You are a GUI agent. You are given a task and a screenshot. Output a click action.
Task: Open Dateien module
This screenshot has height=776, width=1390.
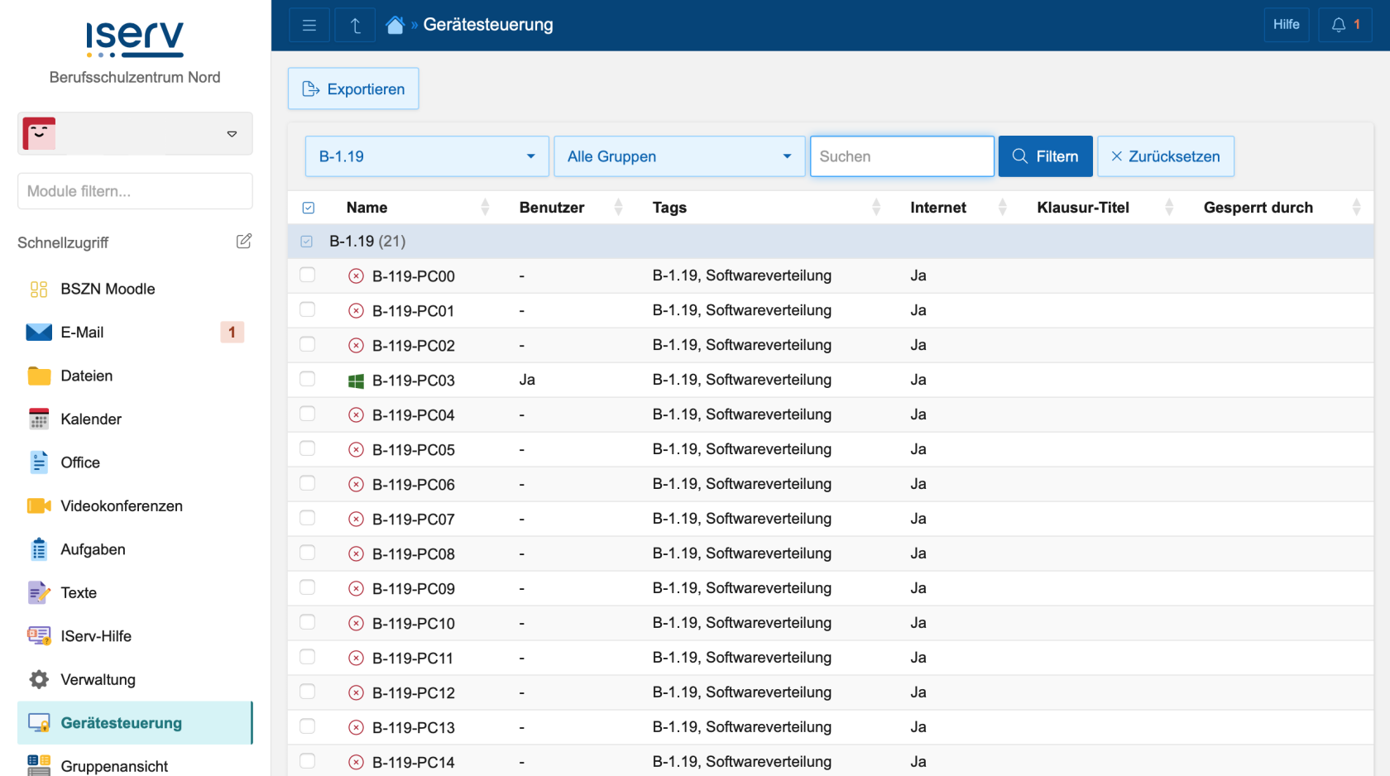point(135,376)
